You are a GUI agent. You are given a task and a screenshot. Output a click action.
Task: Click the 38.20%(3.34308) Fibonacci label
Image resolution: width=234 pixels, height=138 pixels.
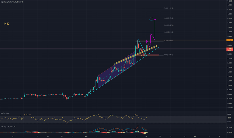click(x=168, y=32)
